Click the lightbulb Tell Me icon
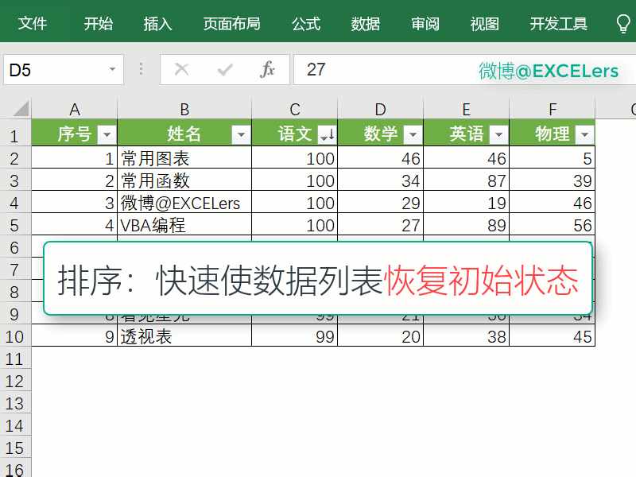Viewport: 636px width, 477px height. click(x=623, y=23)
